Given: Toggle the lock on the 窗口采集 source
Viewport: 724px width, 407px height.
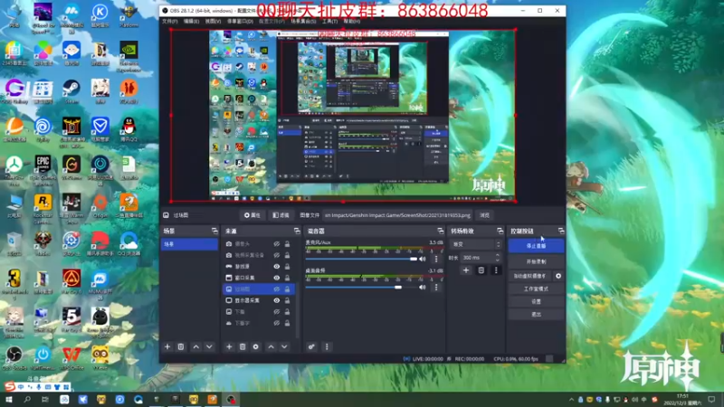Looking at the screenshot, I should point(287,278).
